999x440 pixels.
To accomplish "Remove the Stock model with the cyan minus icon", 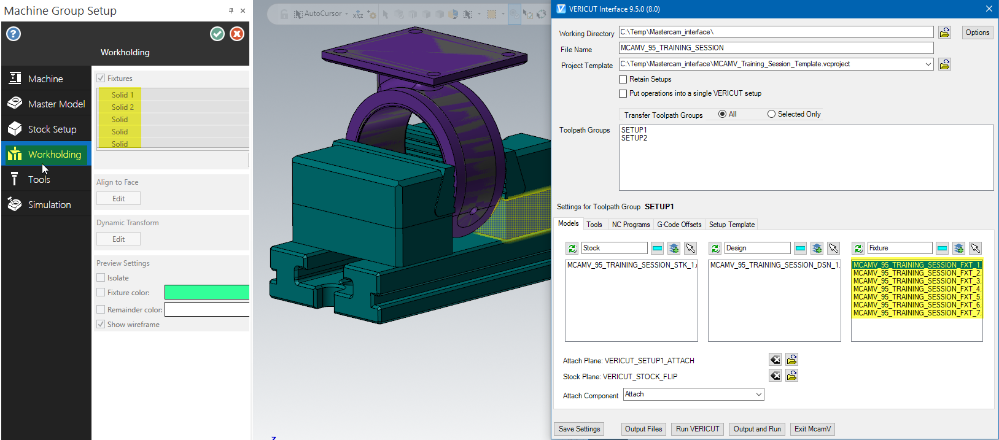I will click(x=657, y=248).
